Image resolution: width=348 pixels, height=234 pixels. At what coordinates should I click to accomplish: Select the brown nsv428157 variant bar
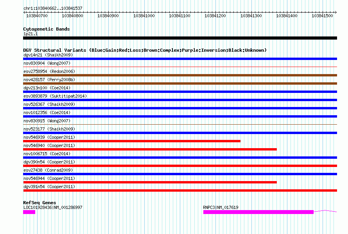[x=180, y=83]
